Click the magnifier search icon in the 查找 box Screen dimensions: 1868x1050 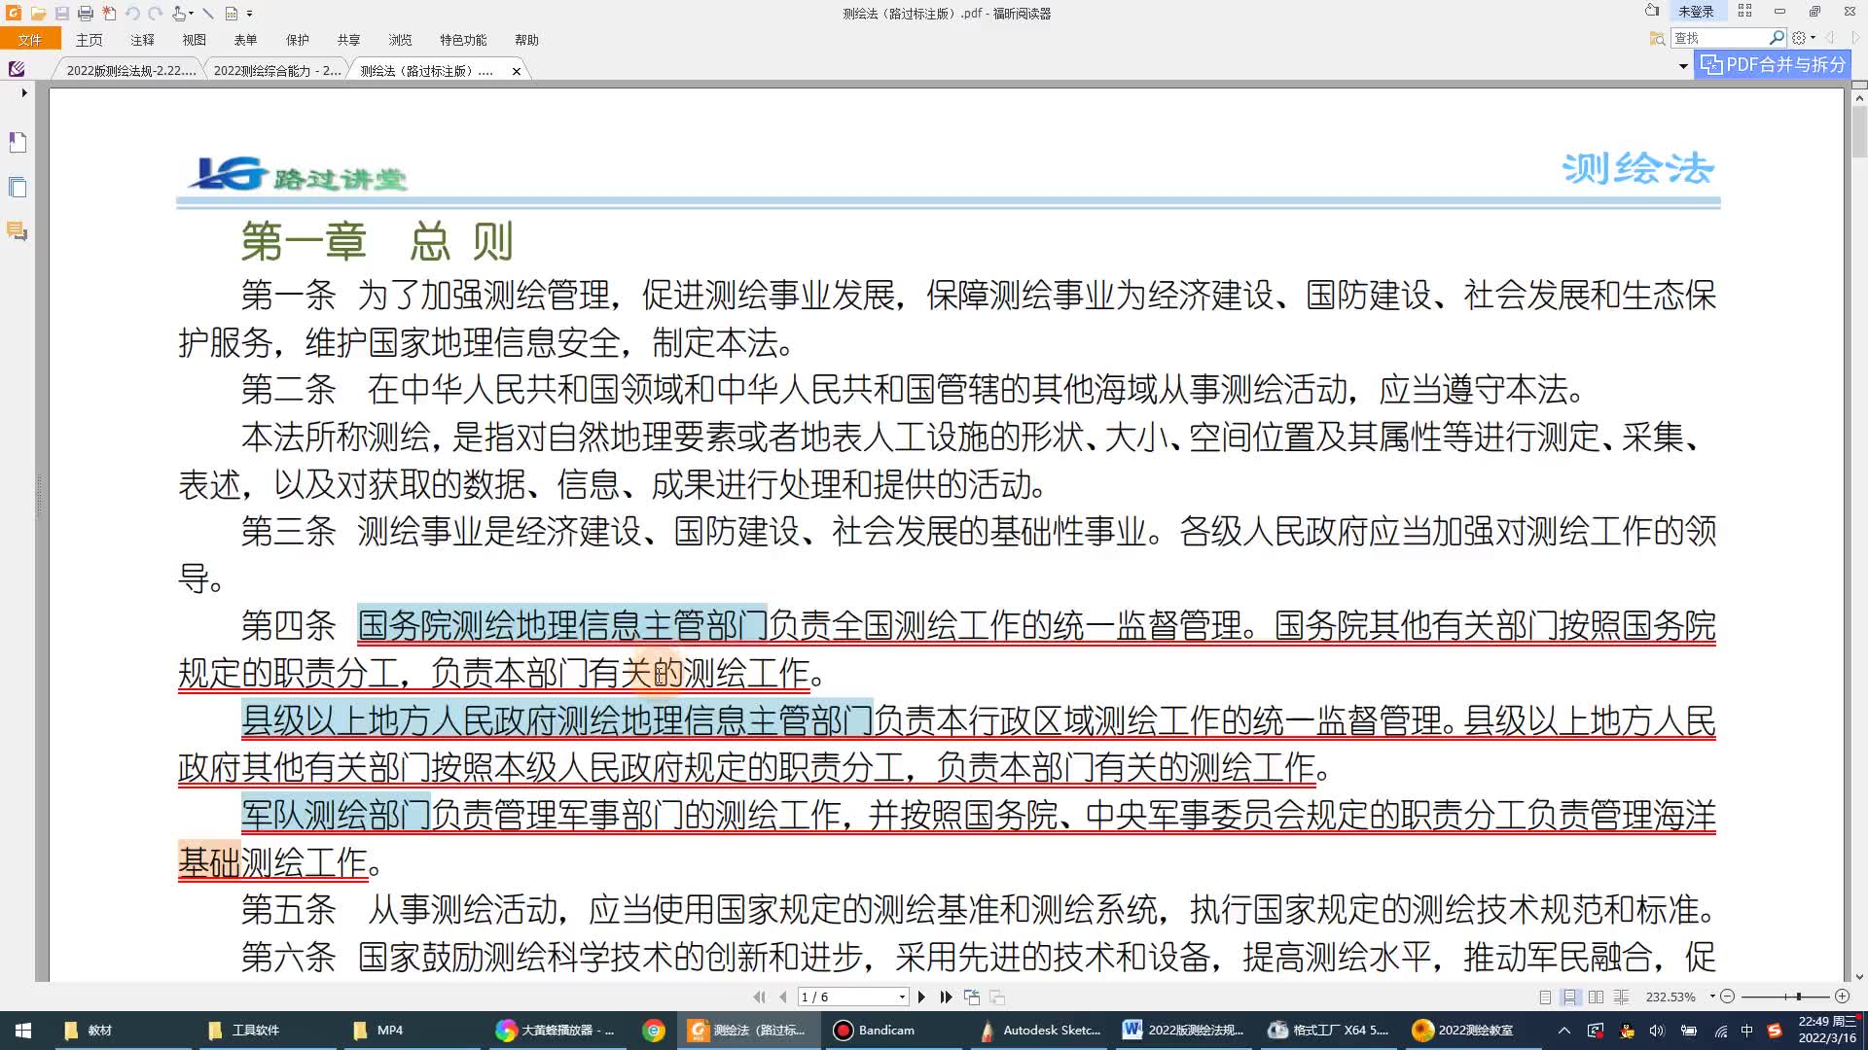[1777, 38]
